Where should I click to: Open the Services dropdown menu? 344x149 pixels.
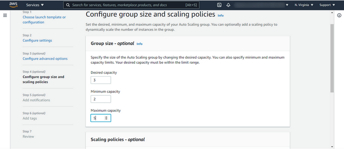[x=35, y=5]
